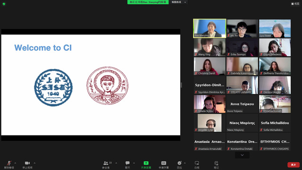
Task: Click muted mic icon on EFTHYMIOS CHASAPIS tile
Action: 261,149
